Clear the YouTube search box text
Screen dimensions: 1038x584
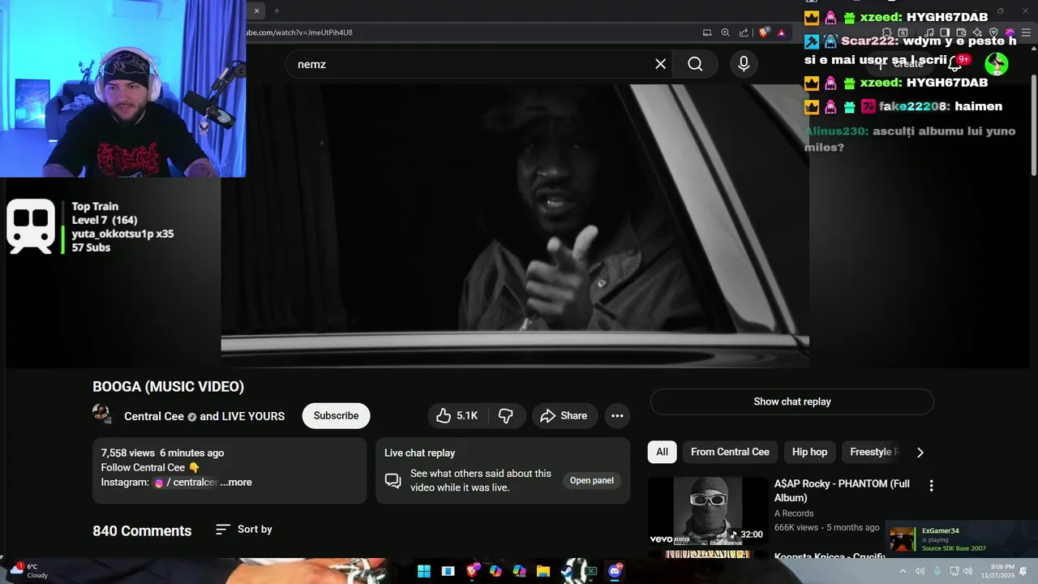click(x=661, y=64)
